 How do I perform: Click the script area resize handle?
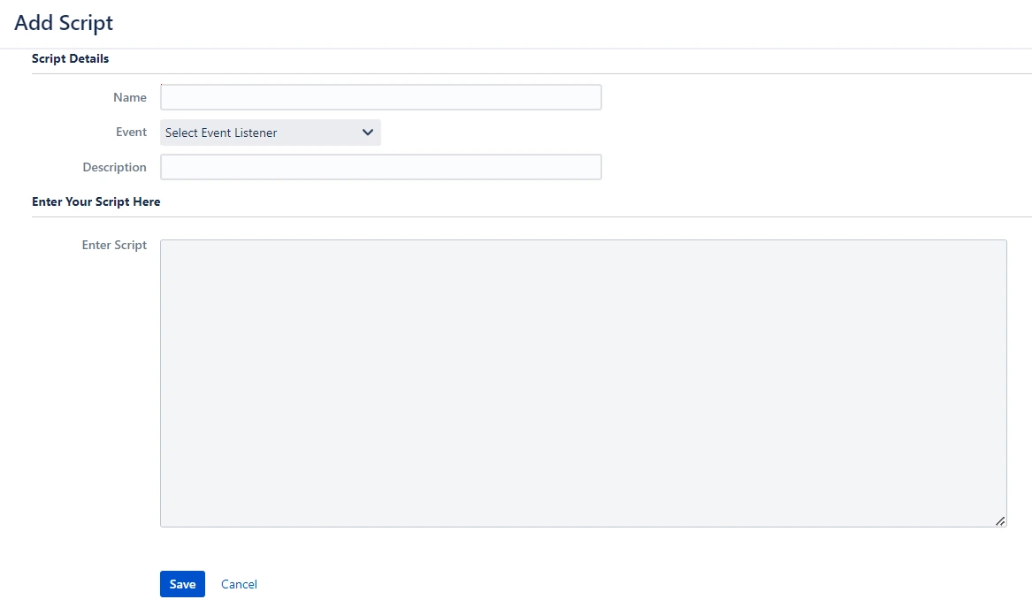(1000, 520)
